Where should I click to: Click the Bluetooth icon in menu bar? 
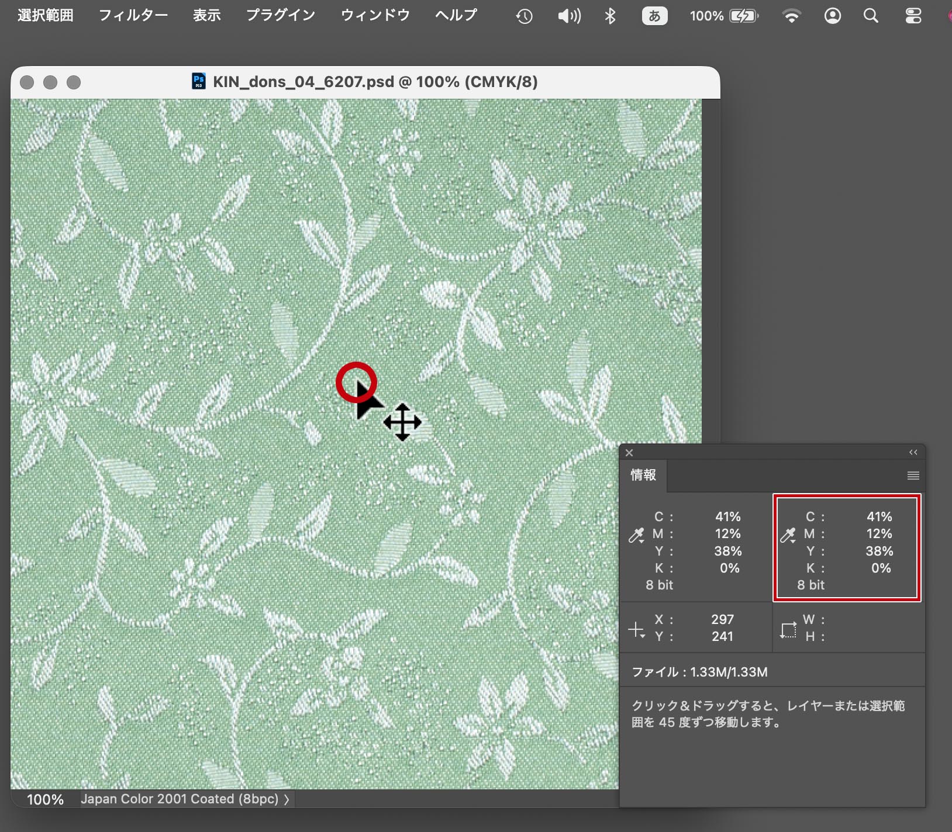[x=610, y=16]
